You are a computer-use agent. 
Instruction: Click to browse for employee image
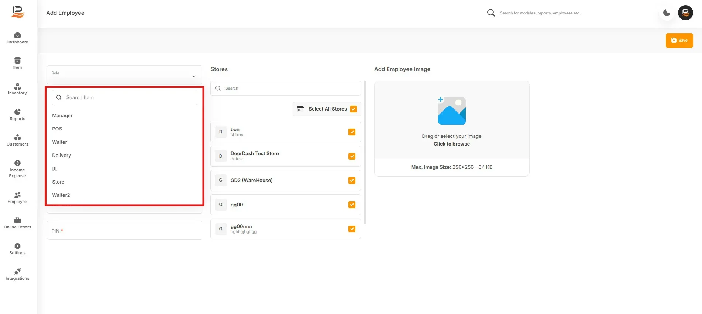tap(452, 144)
